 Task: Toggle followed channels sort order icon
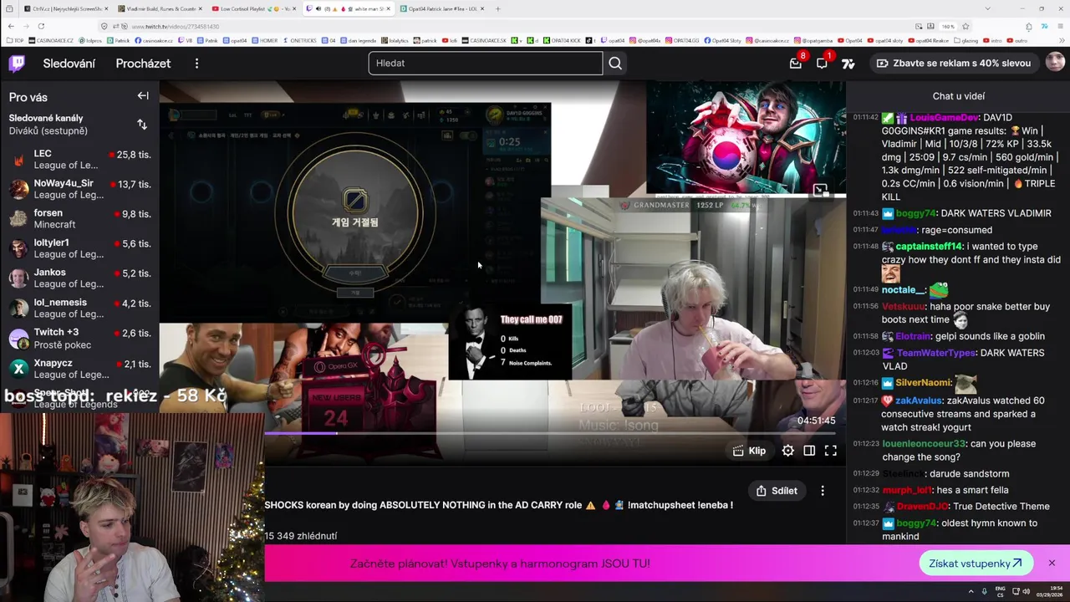[142, 125]
